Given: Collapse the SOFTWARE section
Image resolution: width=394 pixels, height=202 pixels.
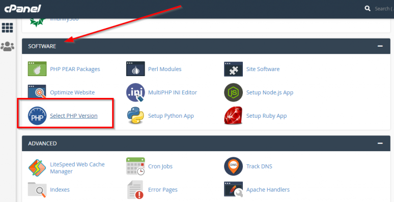Looking at the screenshot, I should point(380,46).
